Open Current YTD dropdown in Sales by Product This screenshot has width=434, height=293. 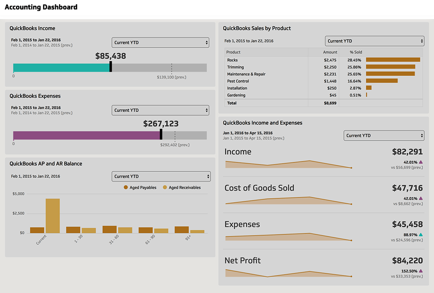[x=375, y=41]
